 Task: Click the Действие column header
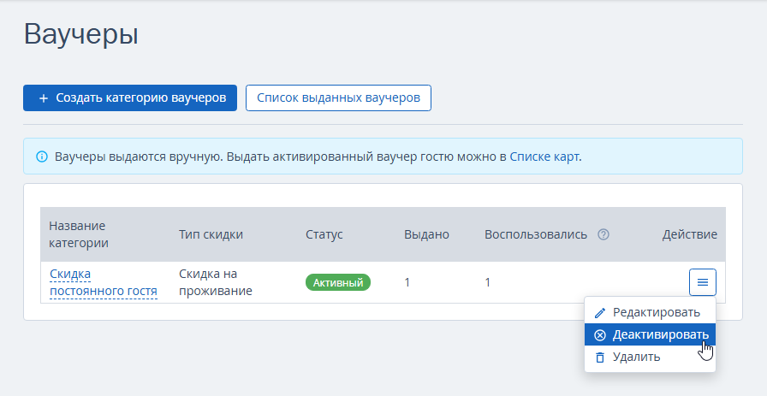(690, 234)
